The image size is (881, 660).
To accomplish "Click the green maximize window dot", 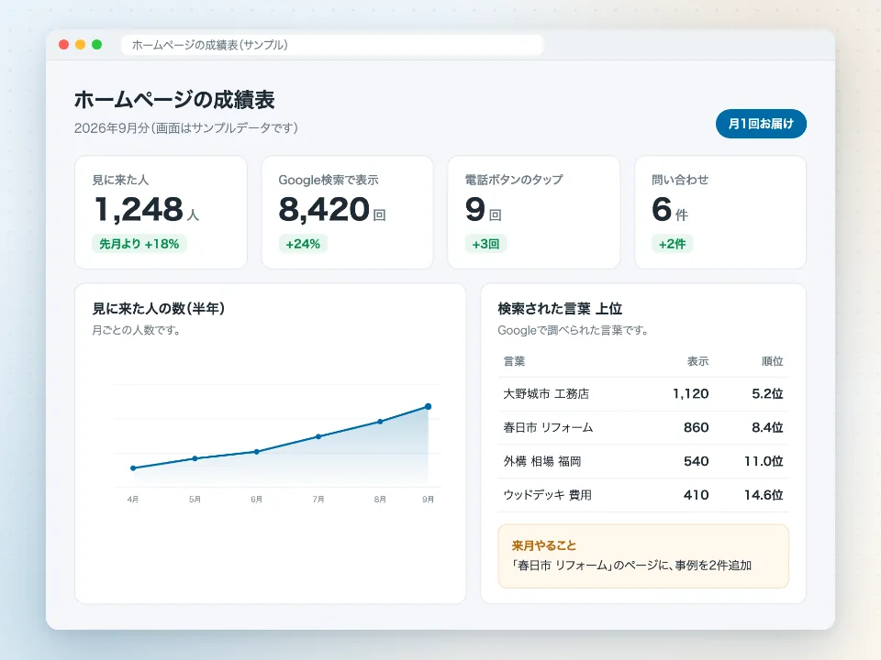I will [96, 45].
